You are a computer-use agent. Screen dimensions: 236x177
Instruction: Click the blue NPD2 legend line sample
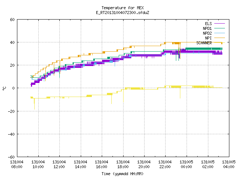[x=219, y=33]
